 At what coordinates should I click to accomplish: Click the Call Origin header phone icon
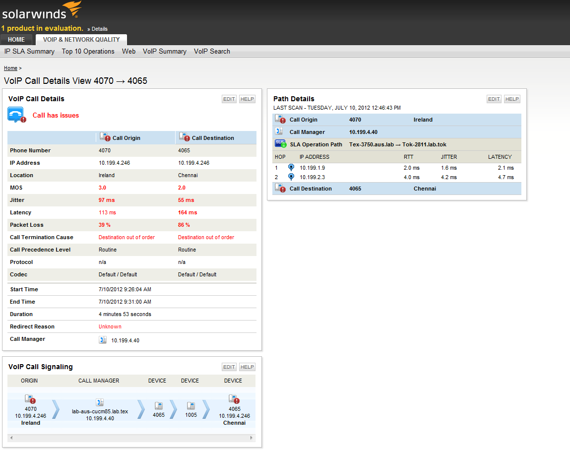(x=105, y=137)
